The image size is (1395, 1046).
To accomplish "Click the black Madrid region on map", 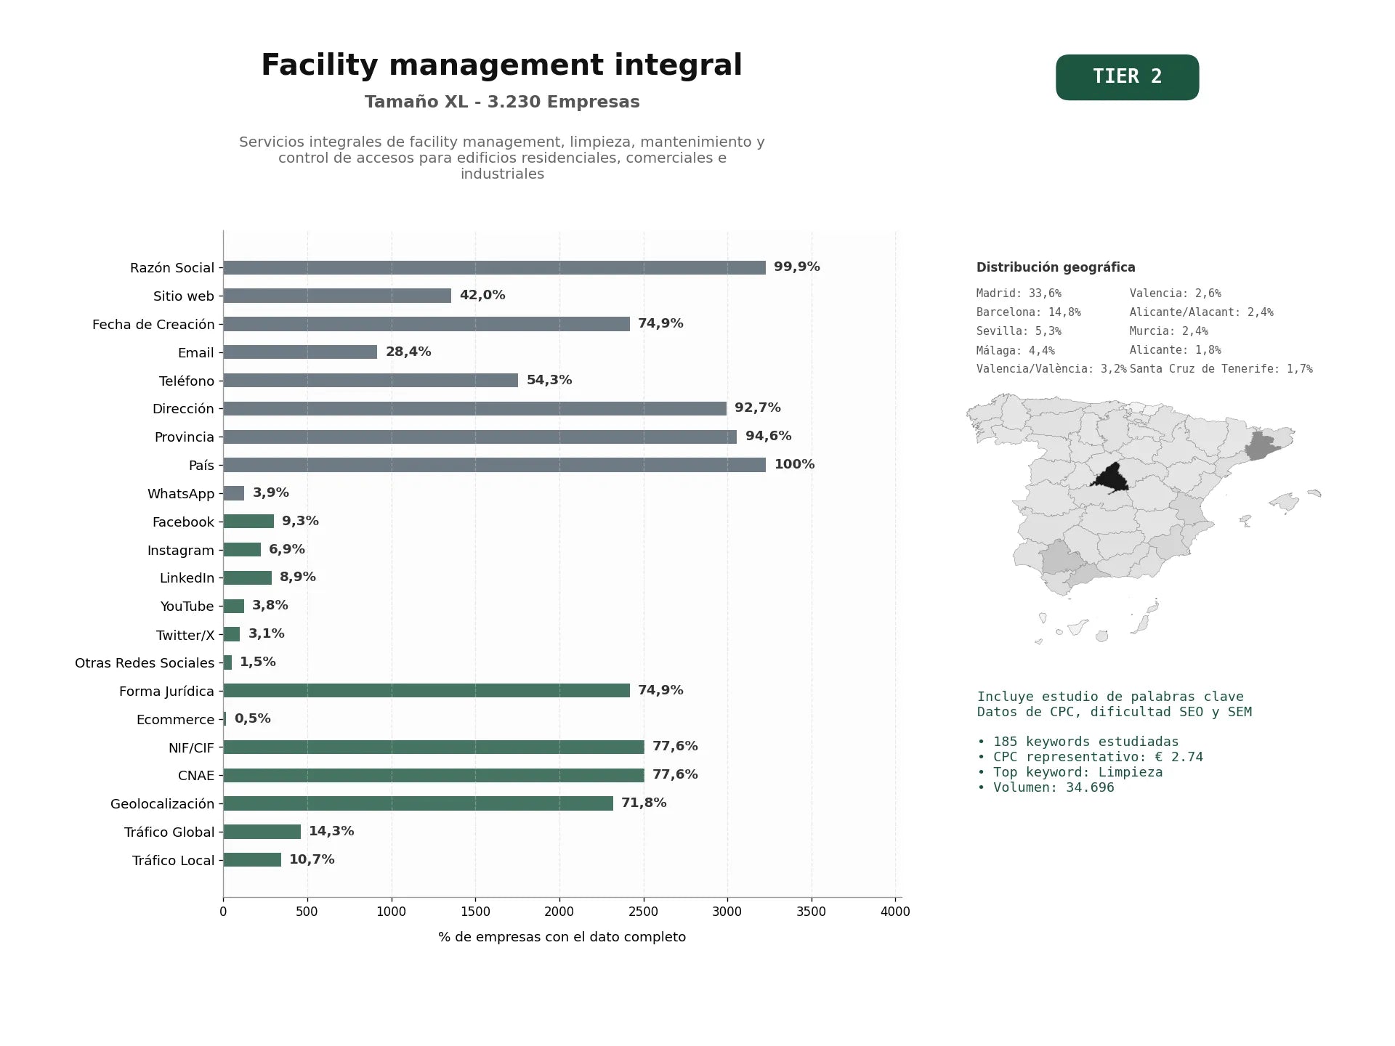I will pos(1112,479).
